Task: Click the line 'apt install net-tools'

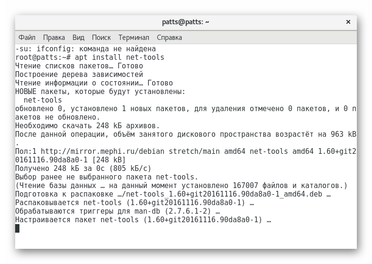Action: pos(119,57)
